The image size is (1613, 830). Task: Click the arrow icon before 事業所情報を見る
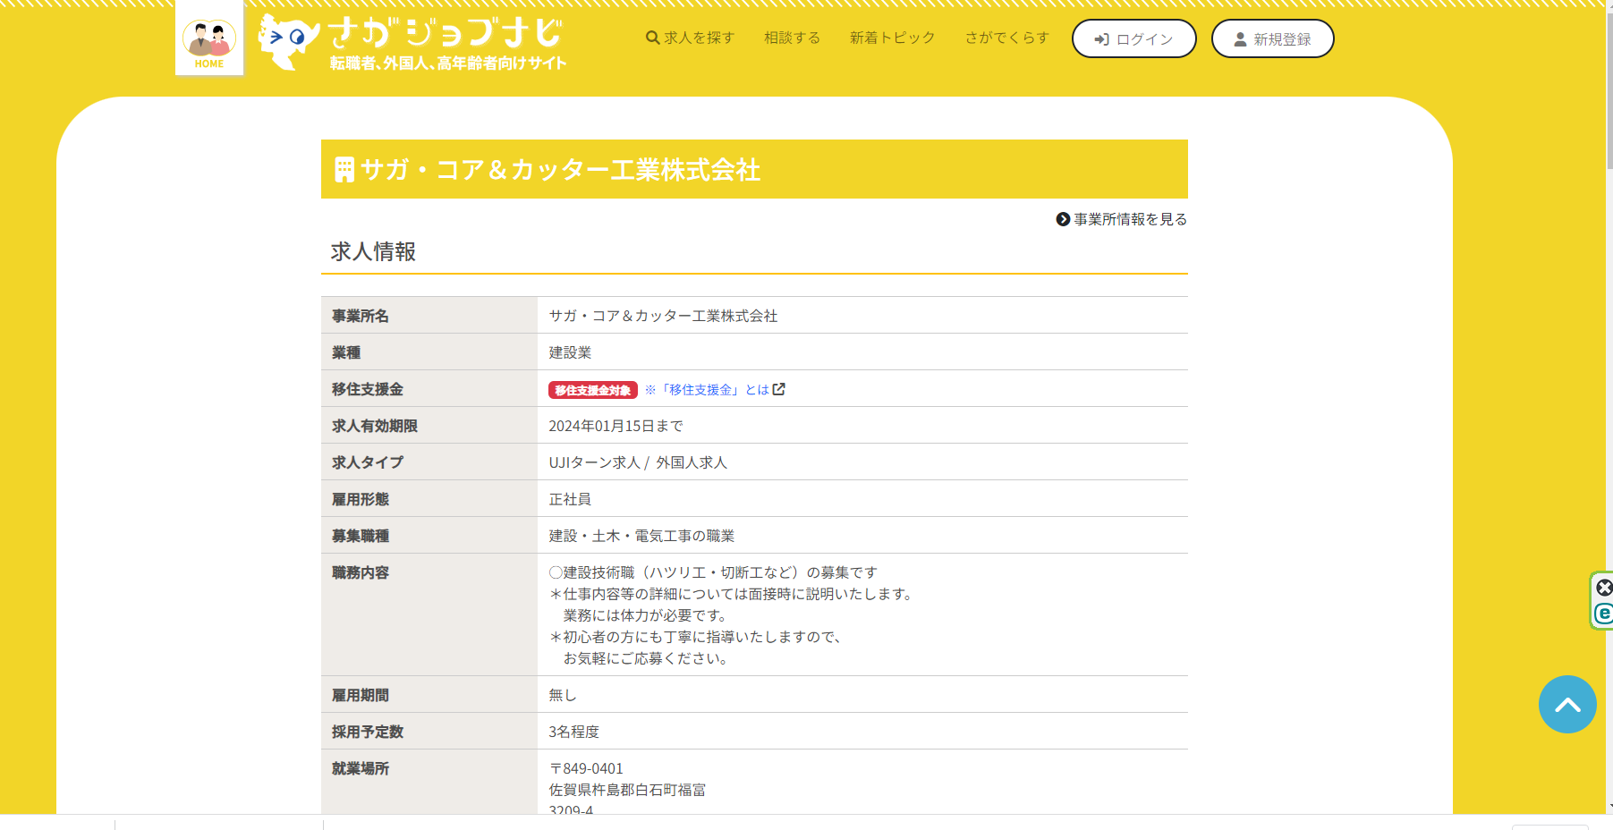(x=1063, y=219)
